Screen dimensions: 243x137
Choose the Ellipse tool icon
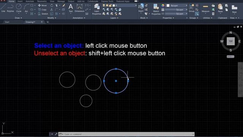click(x=32, y=10)
